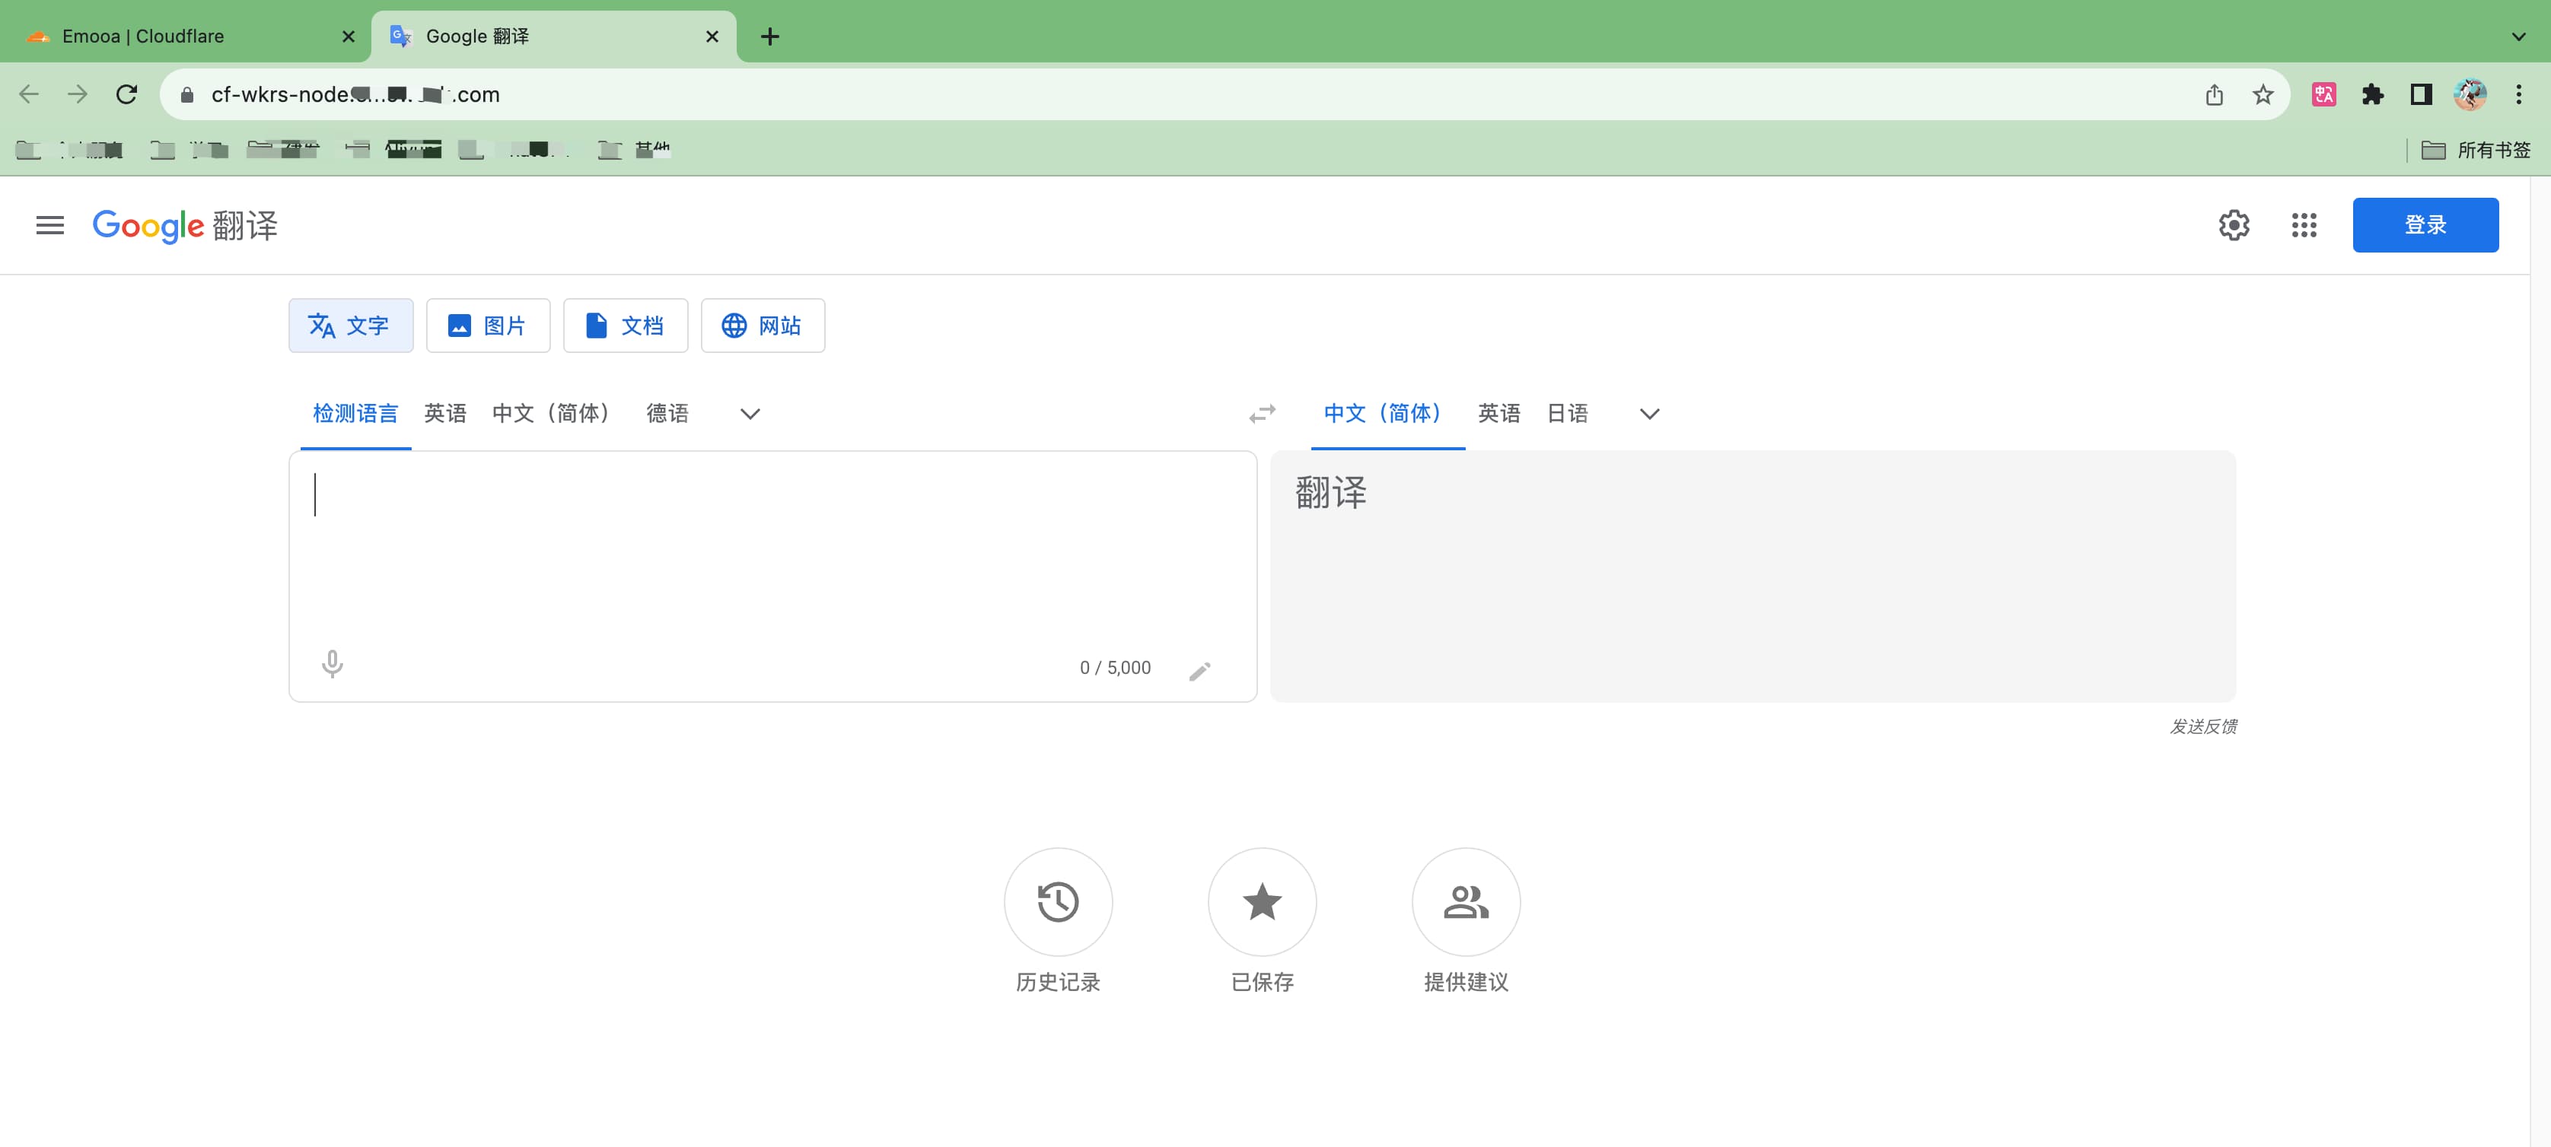Image resolution: width=2551 pixels, height=1147 pixels.
Task: Bookmark this page with the star
Action: (2263, 94)
